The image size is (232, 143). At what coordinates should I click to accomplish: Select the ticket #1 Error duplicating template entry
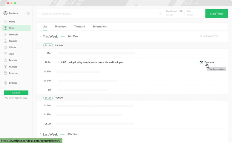tap(92, 62)
